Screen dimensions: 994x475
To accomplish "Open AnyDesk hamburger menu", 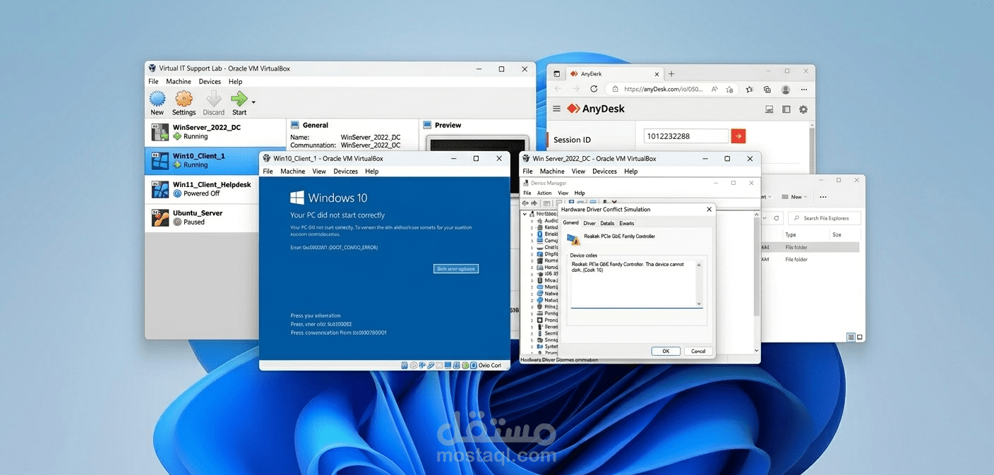I will pyautogui.click(x=557, y=109).
